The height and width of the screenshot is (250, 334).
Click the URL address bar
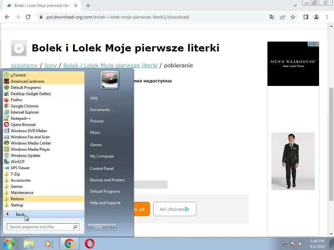tap(153, 17)
